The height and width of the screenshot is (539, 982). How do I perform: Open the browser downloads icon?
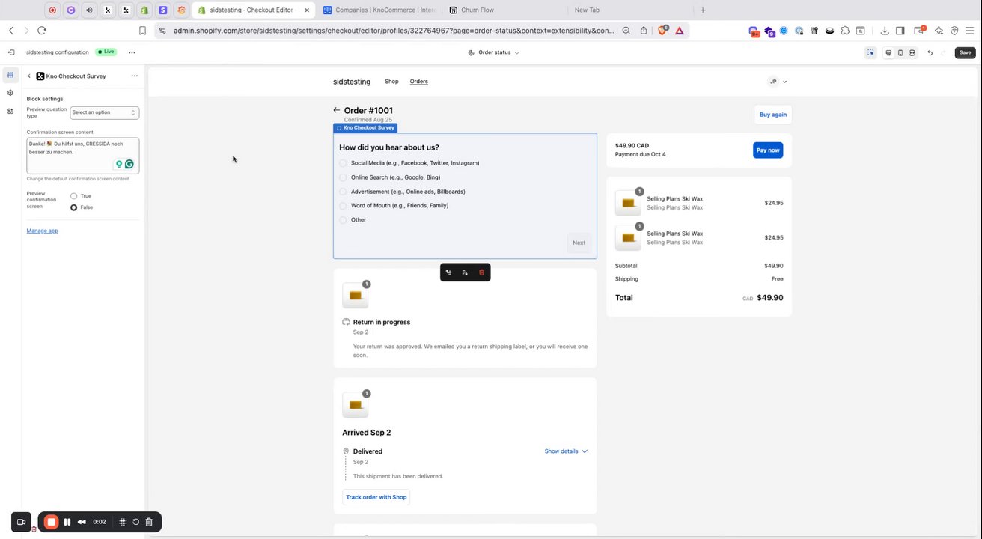[x=885, y=31]
